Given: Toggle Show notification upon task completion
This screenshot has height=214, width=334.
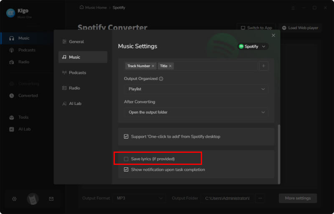Looking at the screenshot, I should [126, 169].
